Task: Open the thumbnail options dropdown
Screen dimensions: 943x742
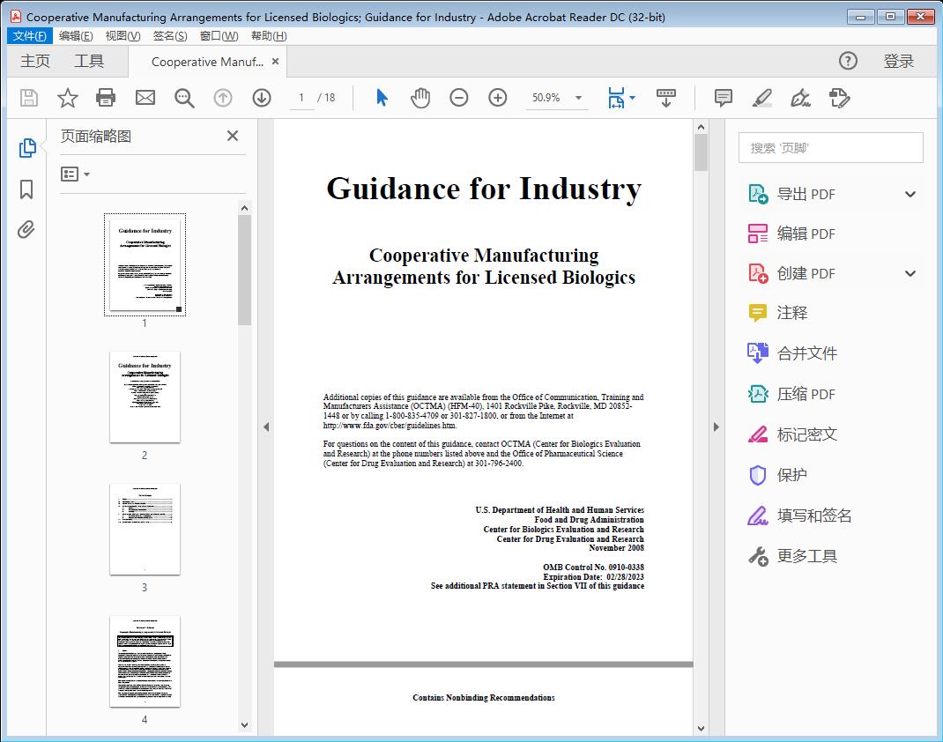Action: coord(75,174)
